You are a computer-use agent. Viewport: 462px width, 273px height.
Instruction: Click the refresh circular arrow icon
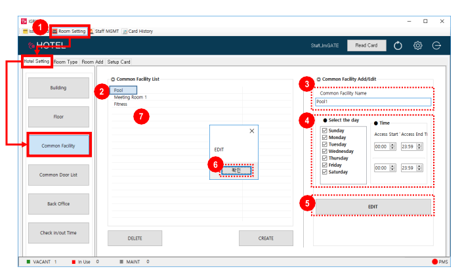click(398, 46)
